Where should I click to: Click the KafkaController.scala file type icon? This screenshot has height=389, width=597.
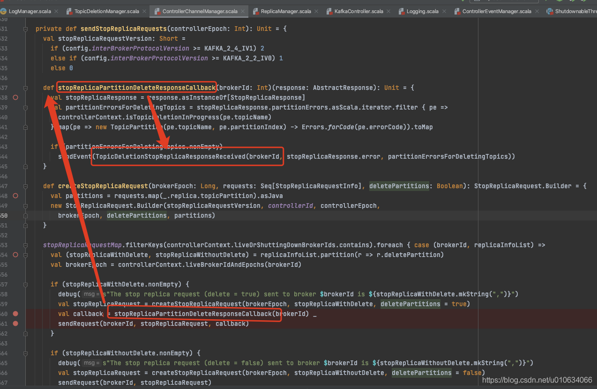coord(329,11)
